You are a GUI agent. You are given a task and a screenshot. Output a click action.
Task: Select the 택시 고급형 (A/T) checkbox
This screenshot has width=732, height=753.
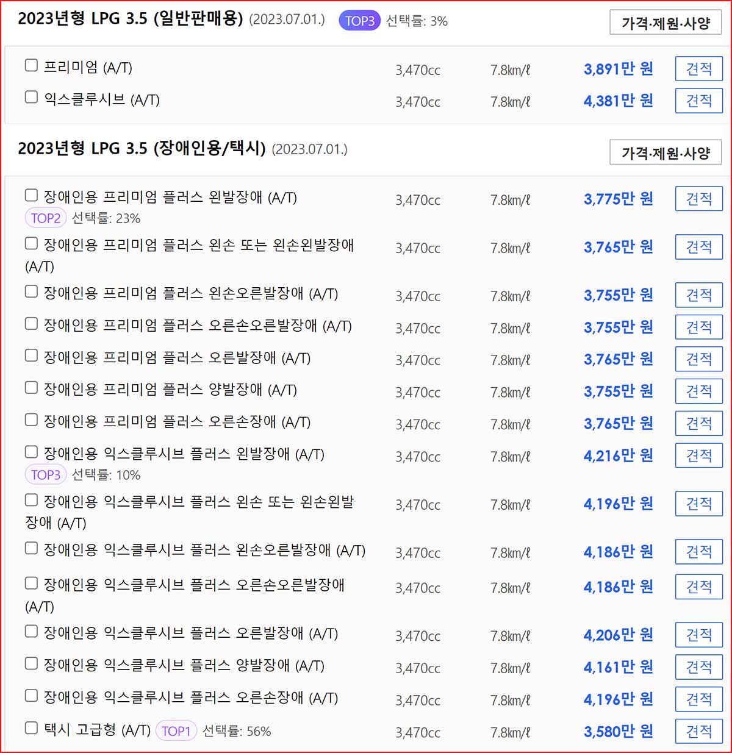pyautogui.click(x=30, y=727)
